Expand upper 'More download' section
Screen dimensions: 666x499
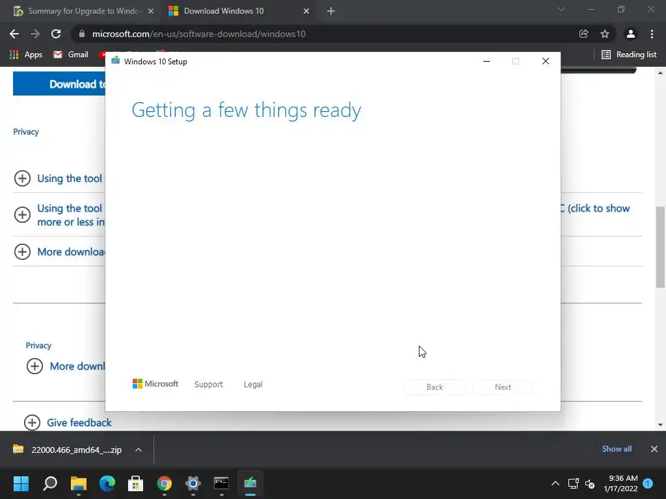[x=22, y=251]
